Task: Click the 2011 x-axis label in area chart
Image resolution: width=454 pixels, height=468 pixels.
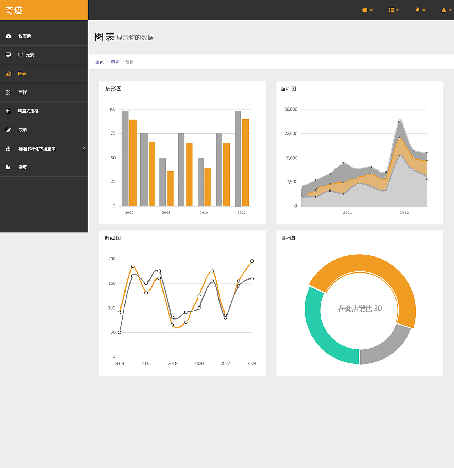Action: point(348,213)
